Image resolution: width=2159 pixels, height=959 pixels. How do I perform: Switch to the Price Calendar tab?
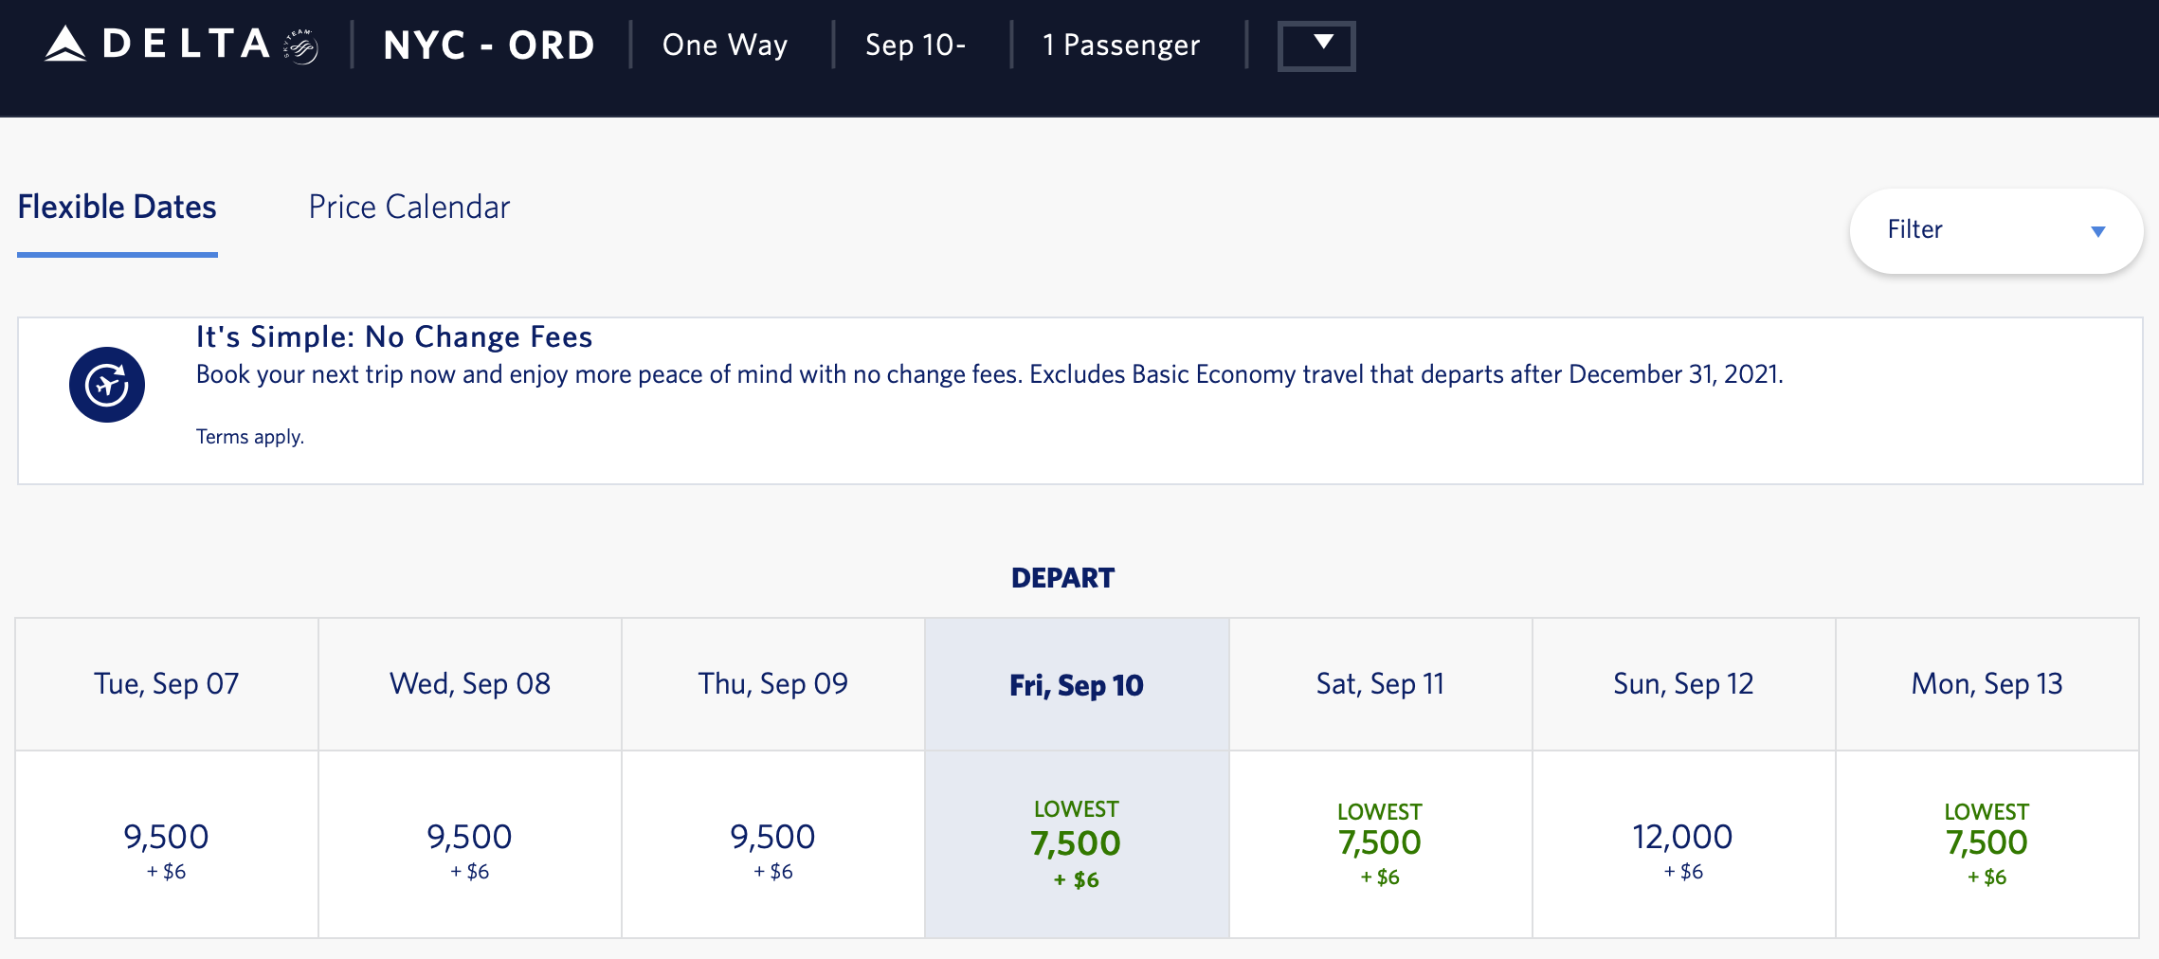[x=409, y=208]
